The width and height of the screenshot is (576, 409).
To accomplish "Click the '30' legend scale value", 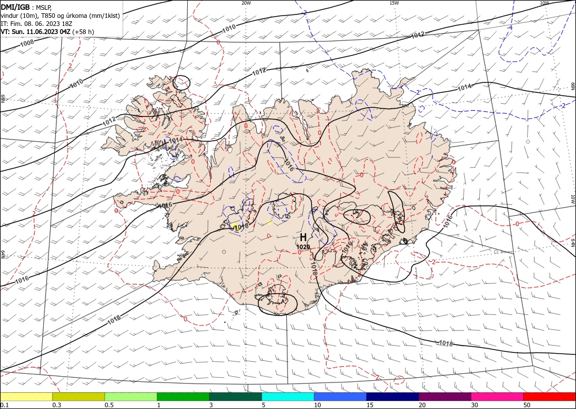I will [475, 405].
